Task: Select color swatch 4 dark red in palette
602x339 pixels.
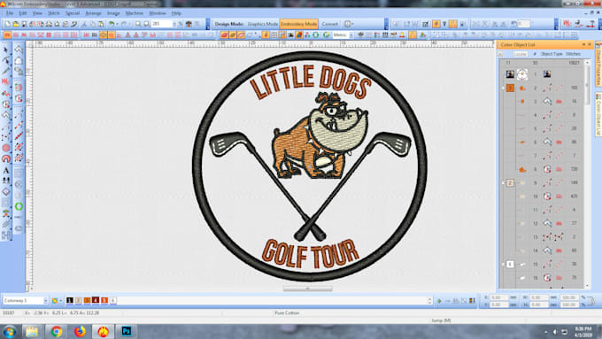Action: point(96,300)
